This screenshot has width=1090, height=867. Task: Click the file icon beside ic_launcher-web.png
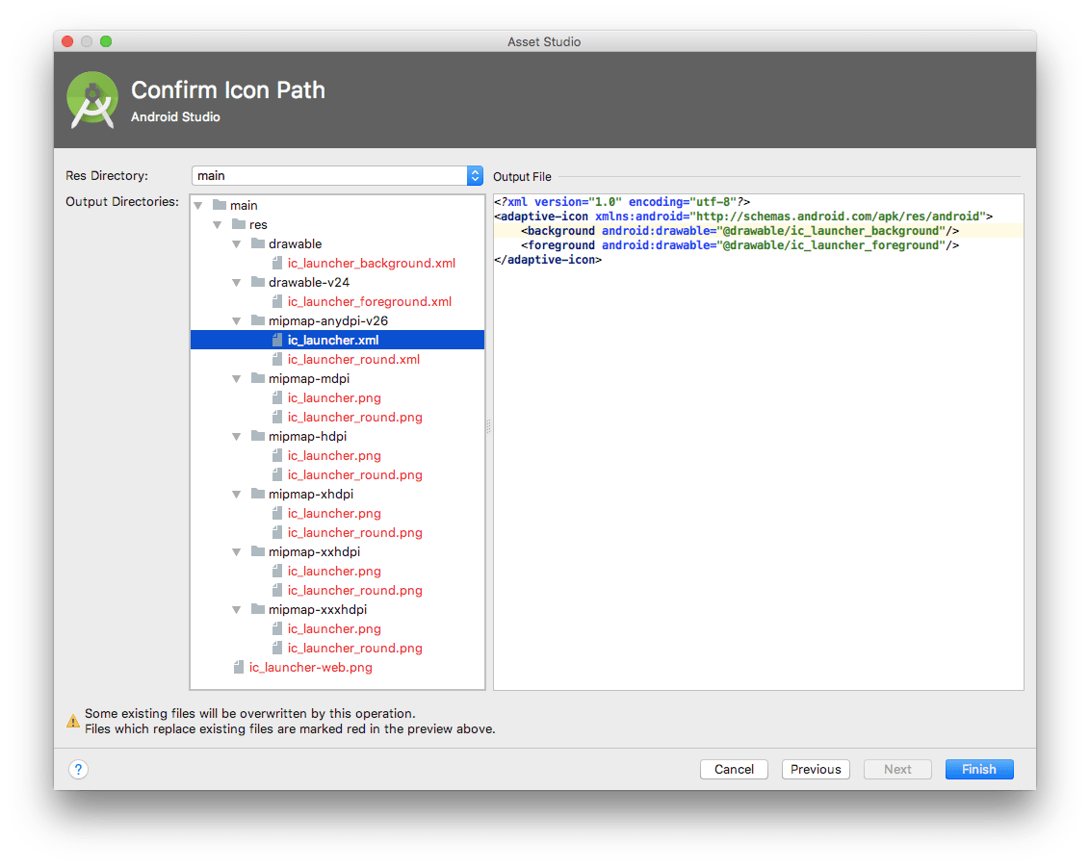(238, 667)
